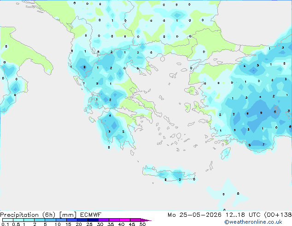The height and width of the screenshot is (226, 292).
Task: Click the '7' precipitation value on the map
Action: (x=263, y=144)
